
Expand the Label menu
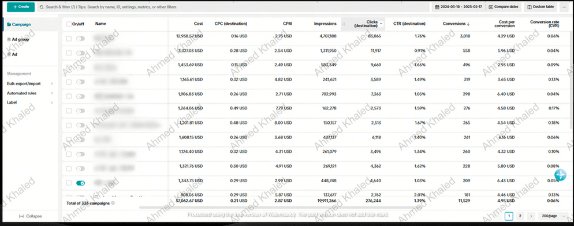point(31,103)
